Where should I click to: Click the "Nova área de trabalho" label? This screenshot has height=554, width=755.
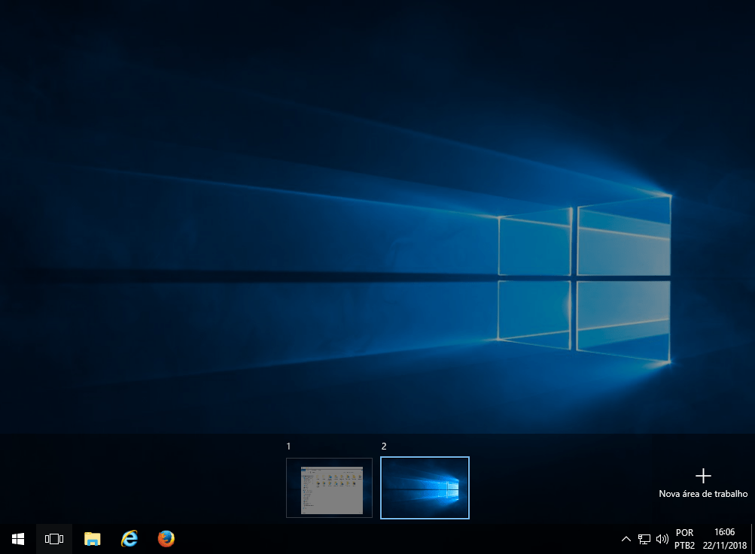coord(703,494)
